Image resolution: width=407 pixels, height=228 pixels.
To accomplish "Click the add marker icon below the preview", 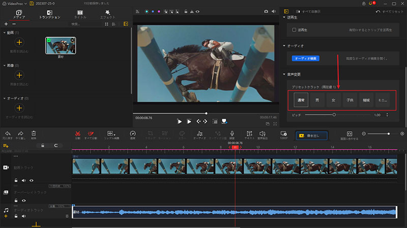I will point(224,121).
